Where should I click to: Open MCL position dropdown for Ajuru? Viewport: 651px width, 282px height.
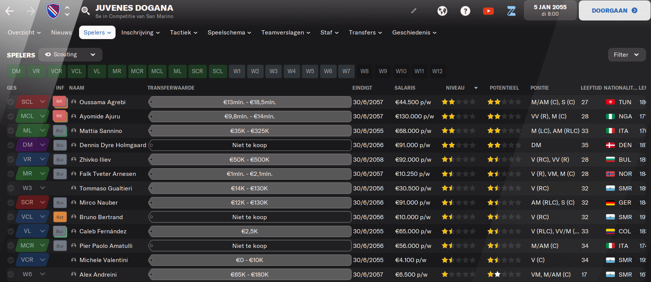click(33, 116)
